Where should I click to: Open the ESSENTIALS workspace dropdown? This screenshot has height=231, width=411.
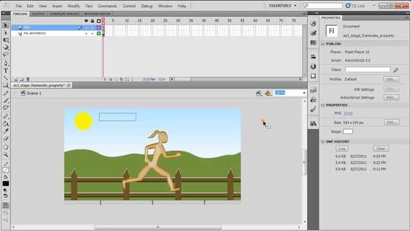[283, 6]
